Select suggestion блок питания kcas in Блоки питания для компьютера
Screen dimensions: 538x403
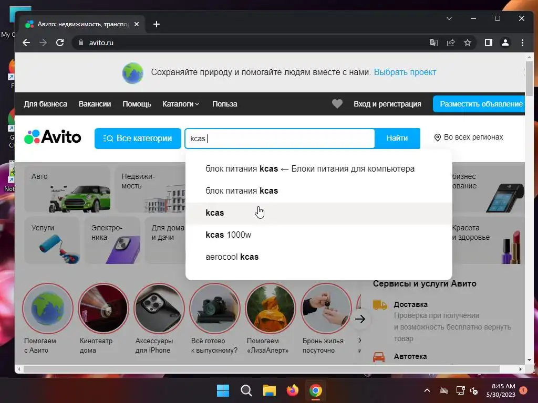[319, 169]
